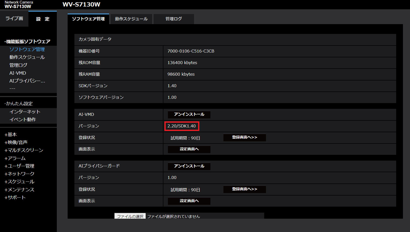The width and height of the screenshot is (410, 232).
Task: Click the AIプライバシーガード version 1.00
Action: click(x=172, y=177)
